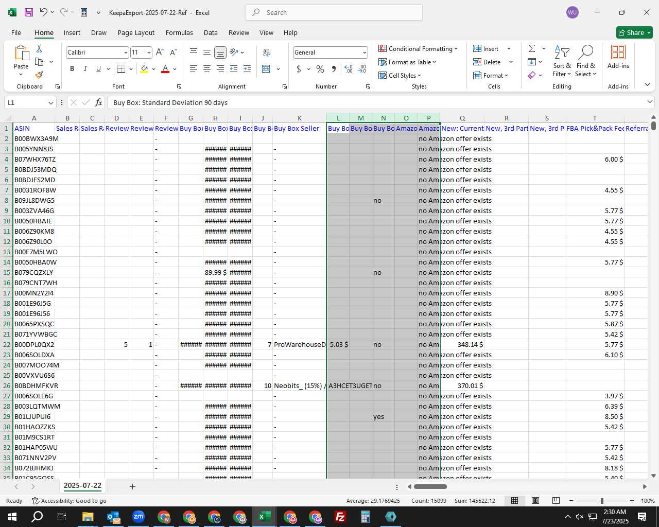Image resolution: width=659 pixels, height=527 pixels.
Task: Open File Explorer from taskbar
Action: click(88, 517)
